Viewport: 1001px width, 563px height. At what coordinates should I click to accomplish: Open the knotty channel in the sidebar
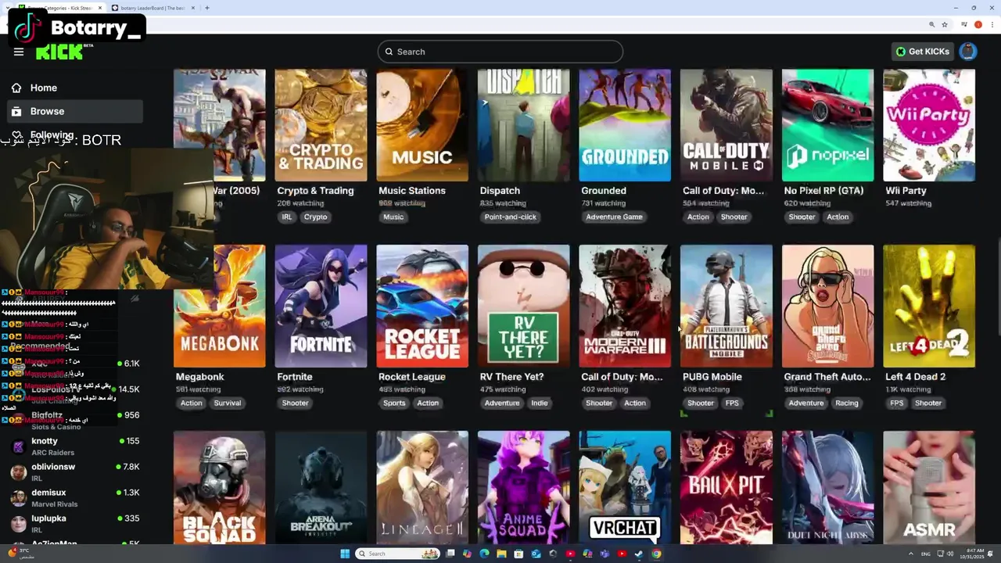[x=74, y=446]
